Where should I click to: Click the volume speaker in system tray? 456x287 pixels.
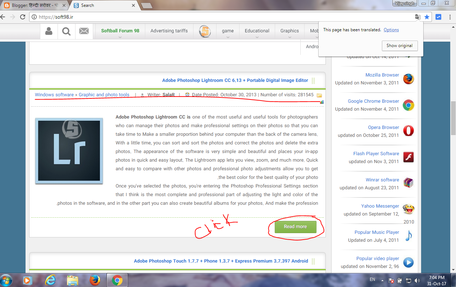pos(417,280)
